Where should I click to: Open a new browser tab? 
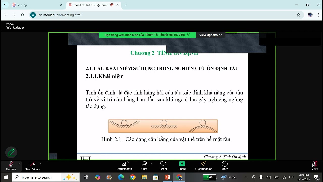pos(126,5)
